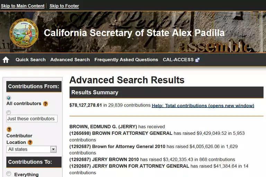Click the home icon in navigation bar
The image size is (266, 177).
[x=6, y=60]
